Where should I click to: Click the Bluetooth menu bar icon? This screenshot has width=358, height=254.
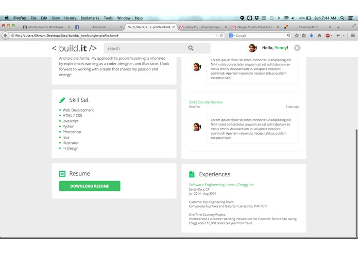279,18
